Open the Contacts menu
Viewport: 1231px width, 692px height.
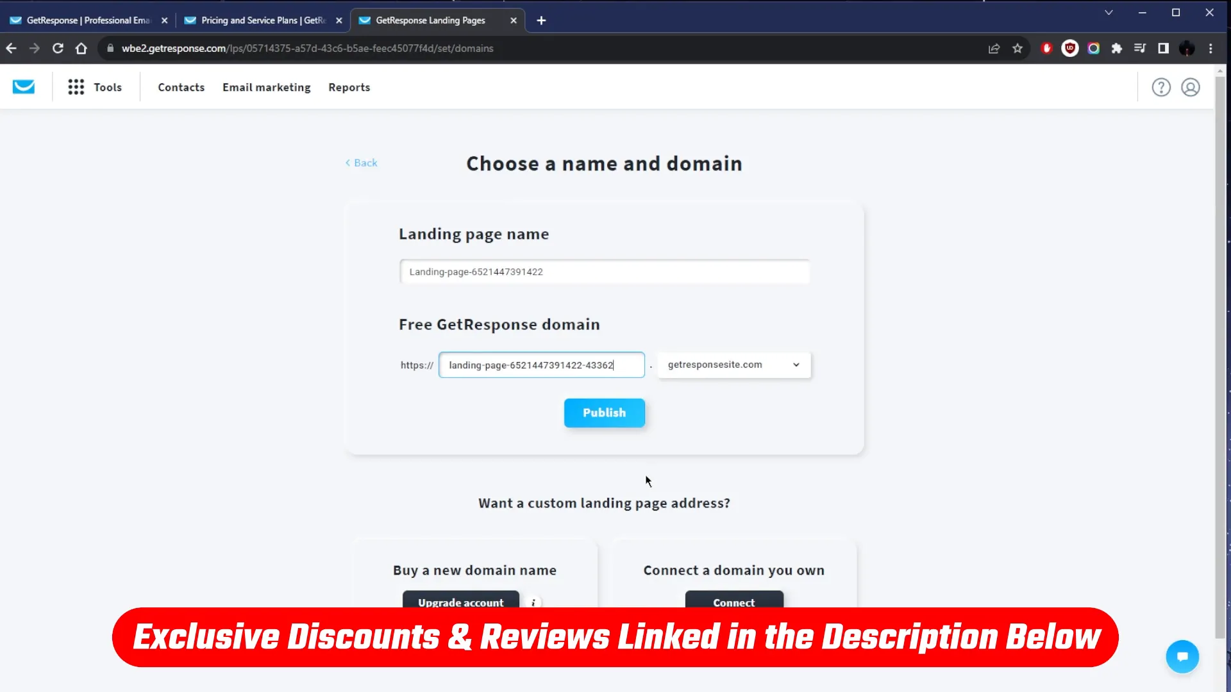click(x=181, y=87)
